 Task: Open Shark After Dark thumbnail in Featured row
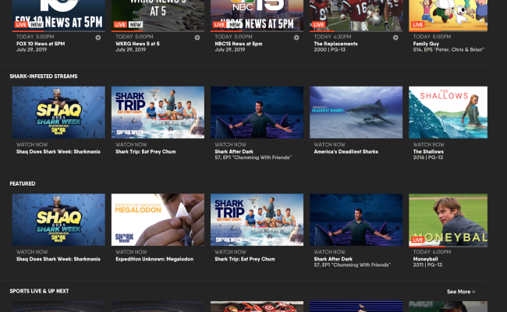356,219
